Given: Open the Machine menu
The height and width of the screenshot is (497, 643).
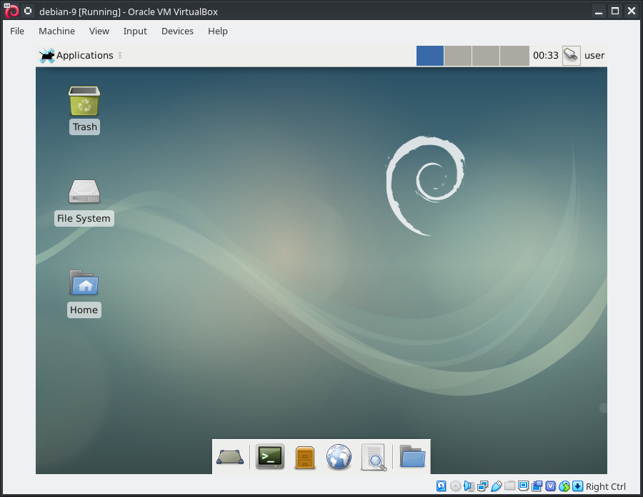Looking at the screenshot, I should (56, 31).
